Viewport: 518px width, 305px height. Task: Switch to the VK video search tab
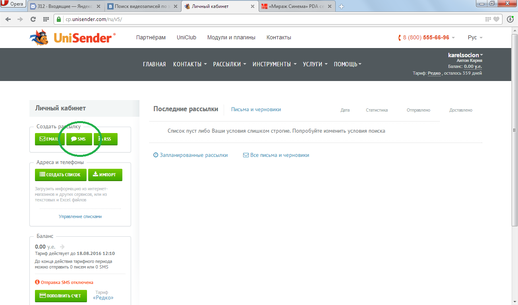(x=143, y=6)
